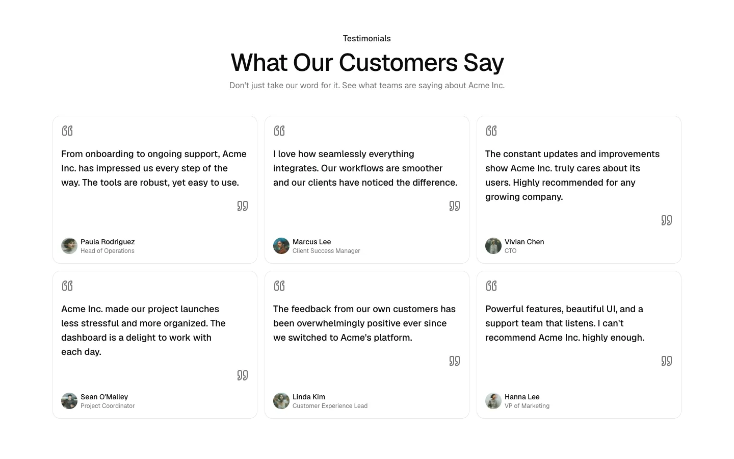This screenshot has width=734, height=459.
Task: Click the Testimonials label above the heading
Action: point(367,39)
